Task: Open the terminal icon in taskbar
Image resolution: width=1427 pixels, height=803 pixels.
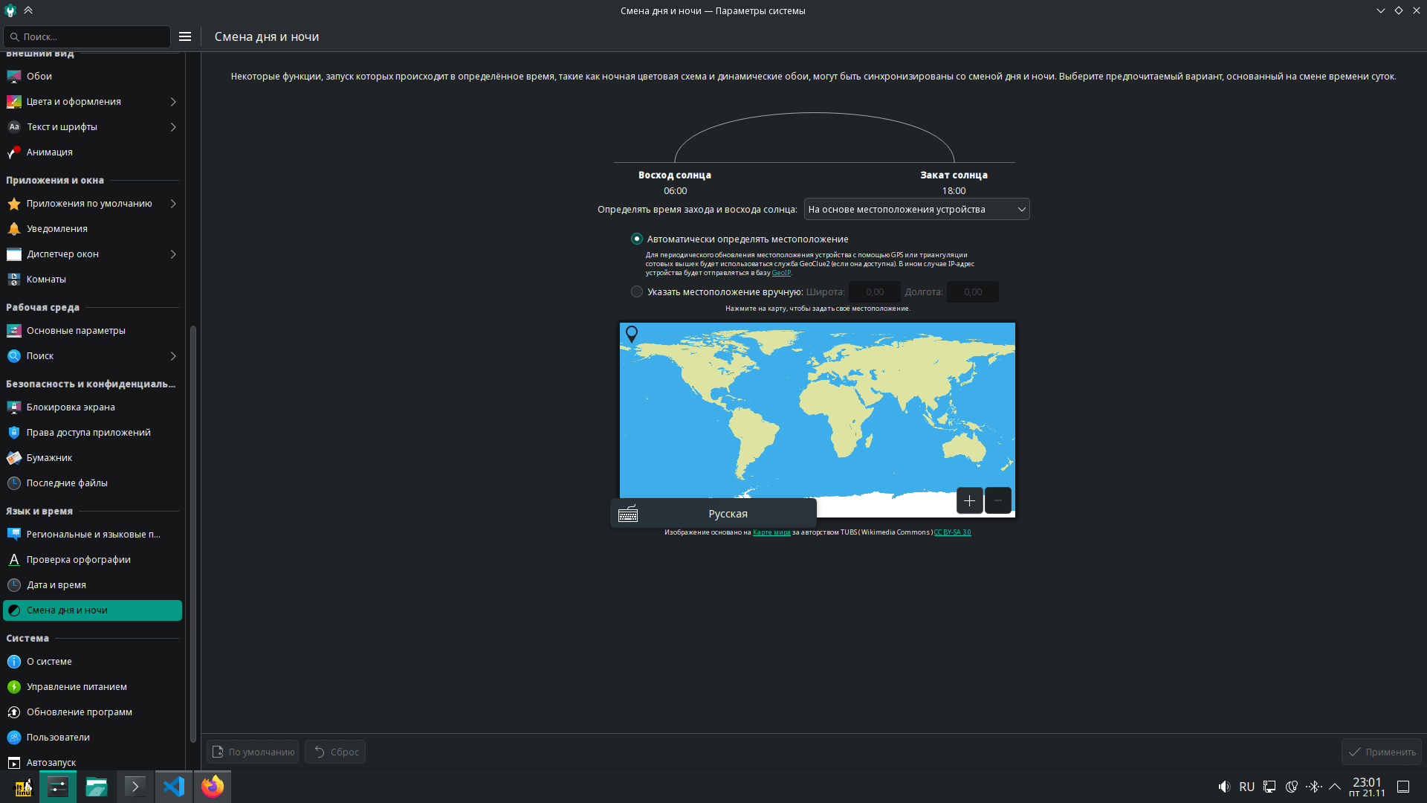Action: click(x=135, y=787)
